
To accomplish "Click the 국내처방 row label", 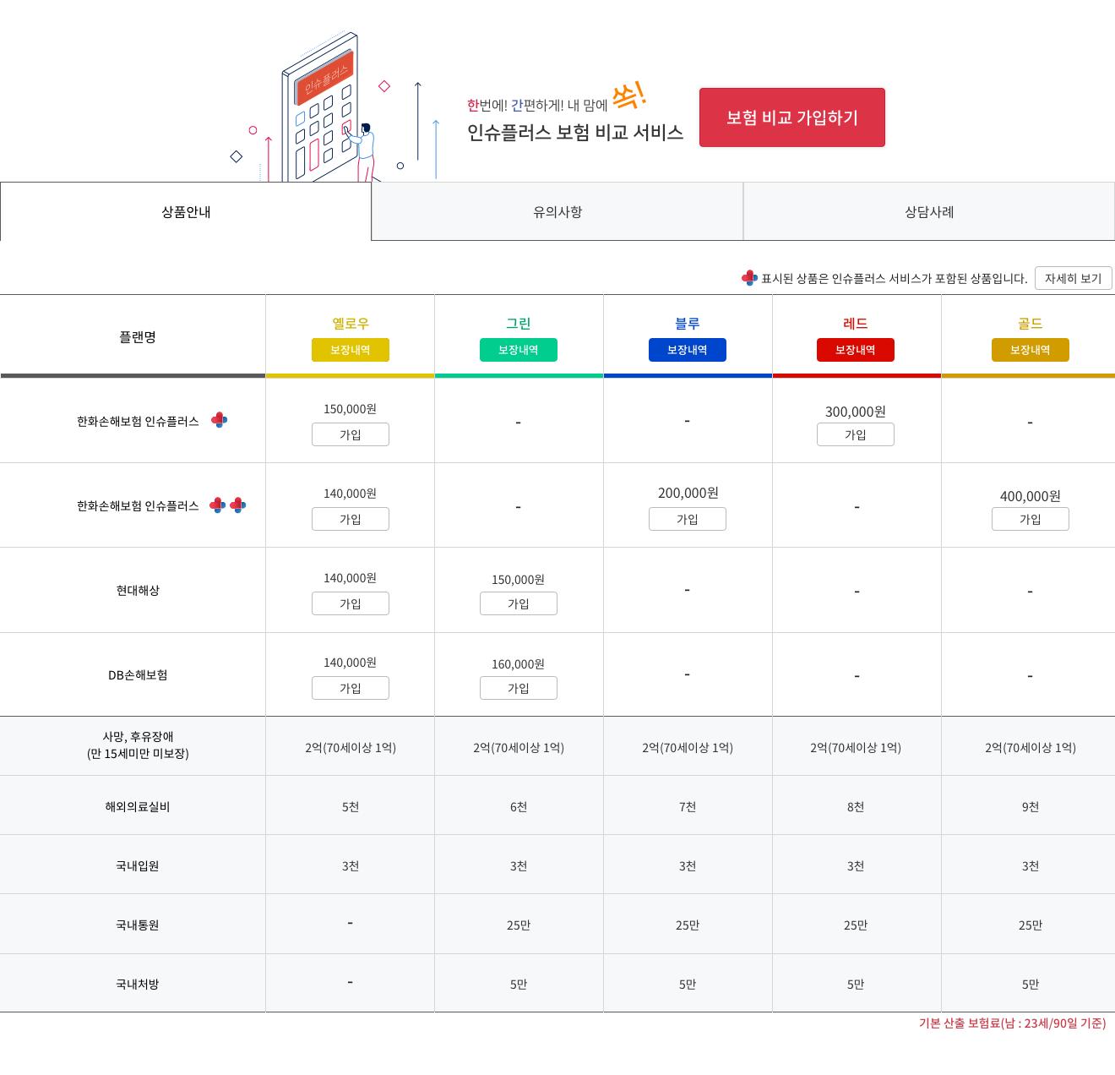I will 138,984.
